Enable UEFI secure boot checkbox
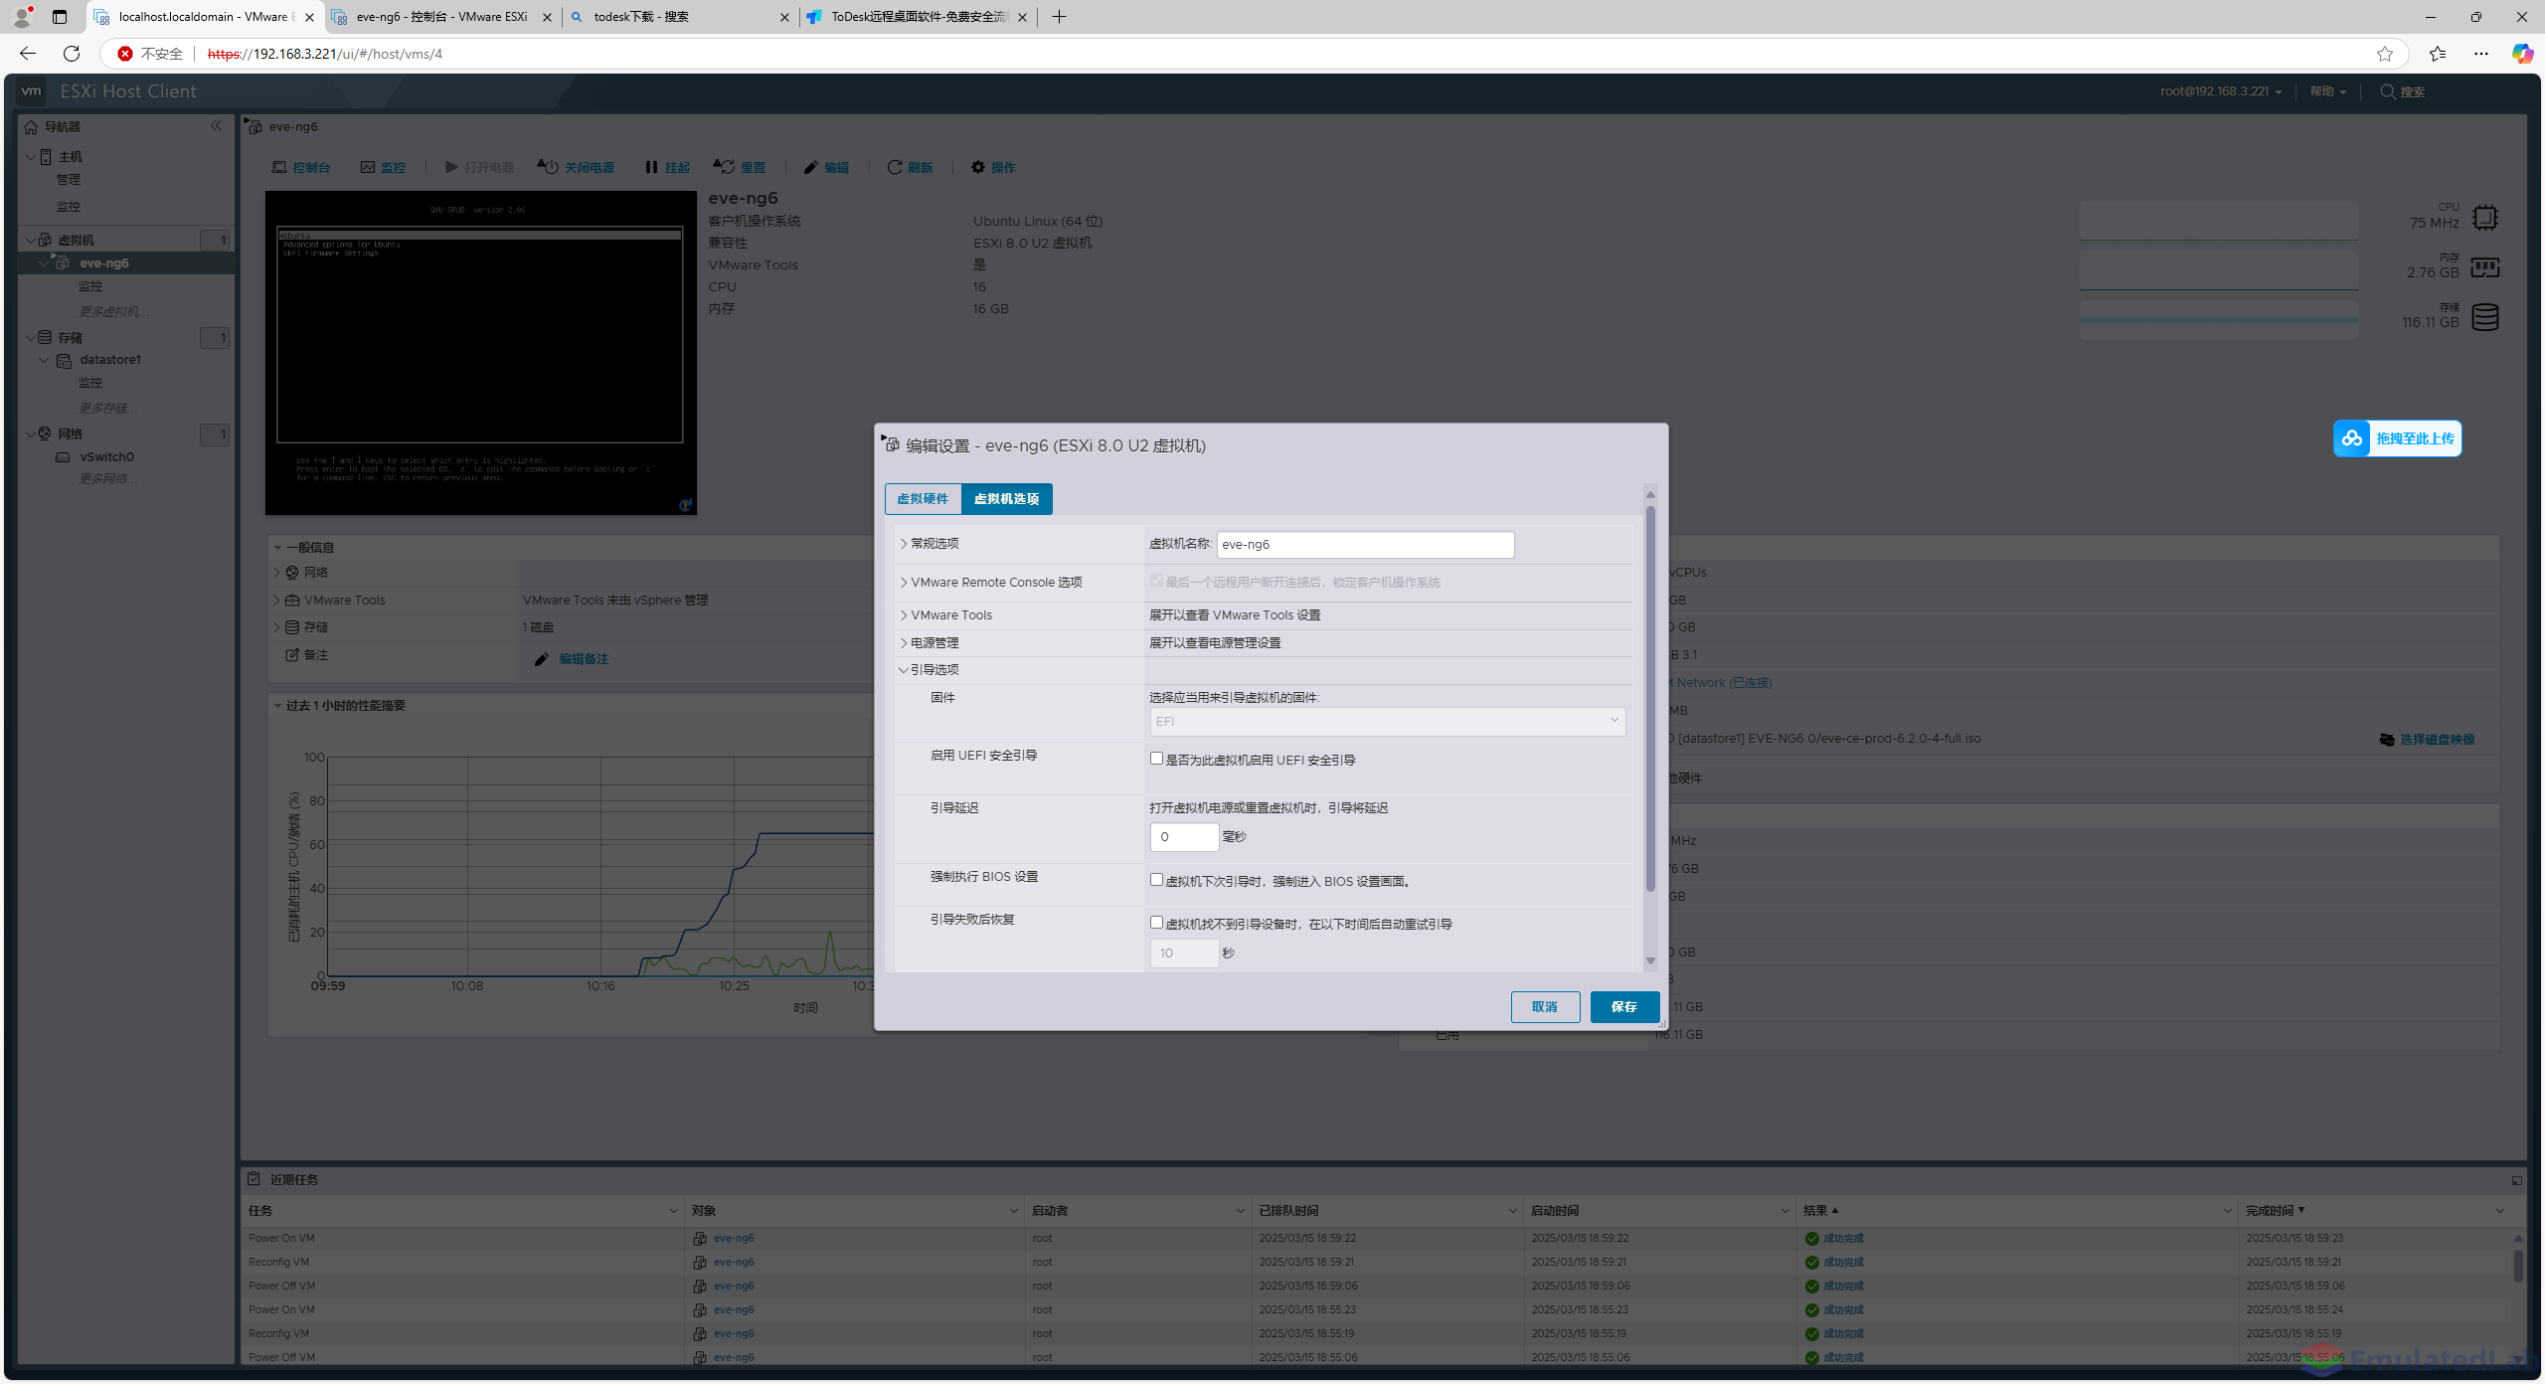This screenshot has height=1384, width=2545. point(1156,759)
